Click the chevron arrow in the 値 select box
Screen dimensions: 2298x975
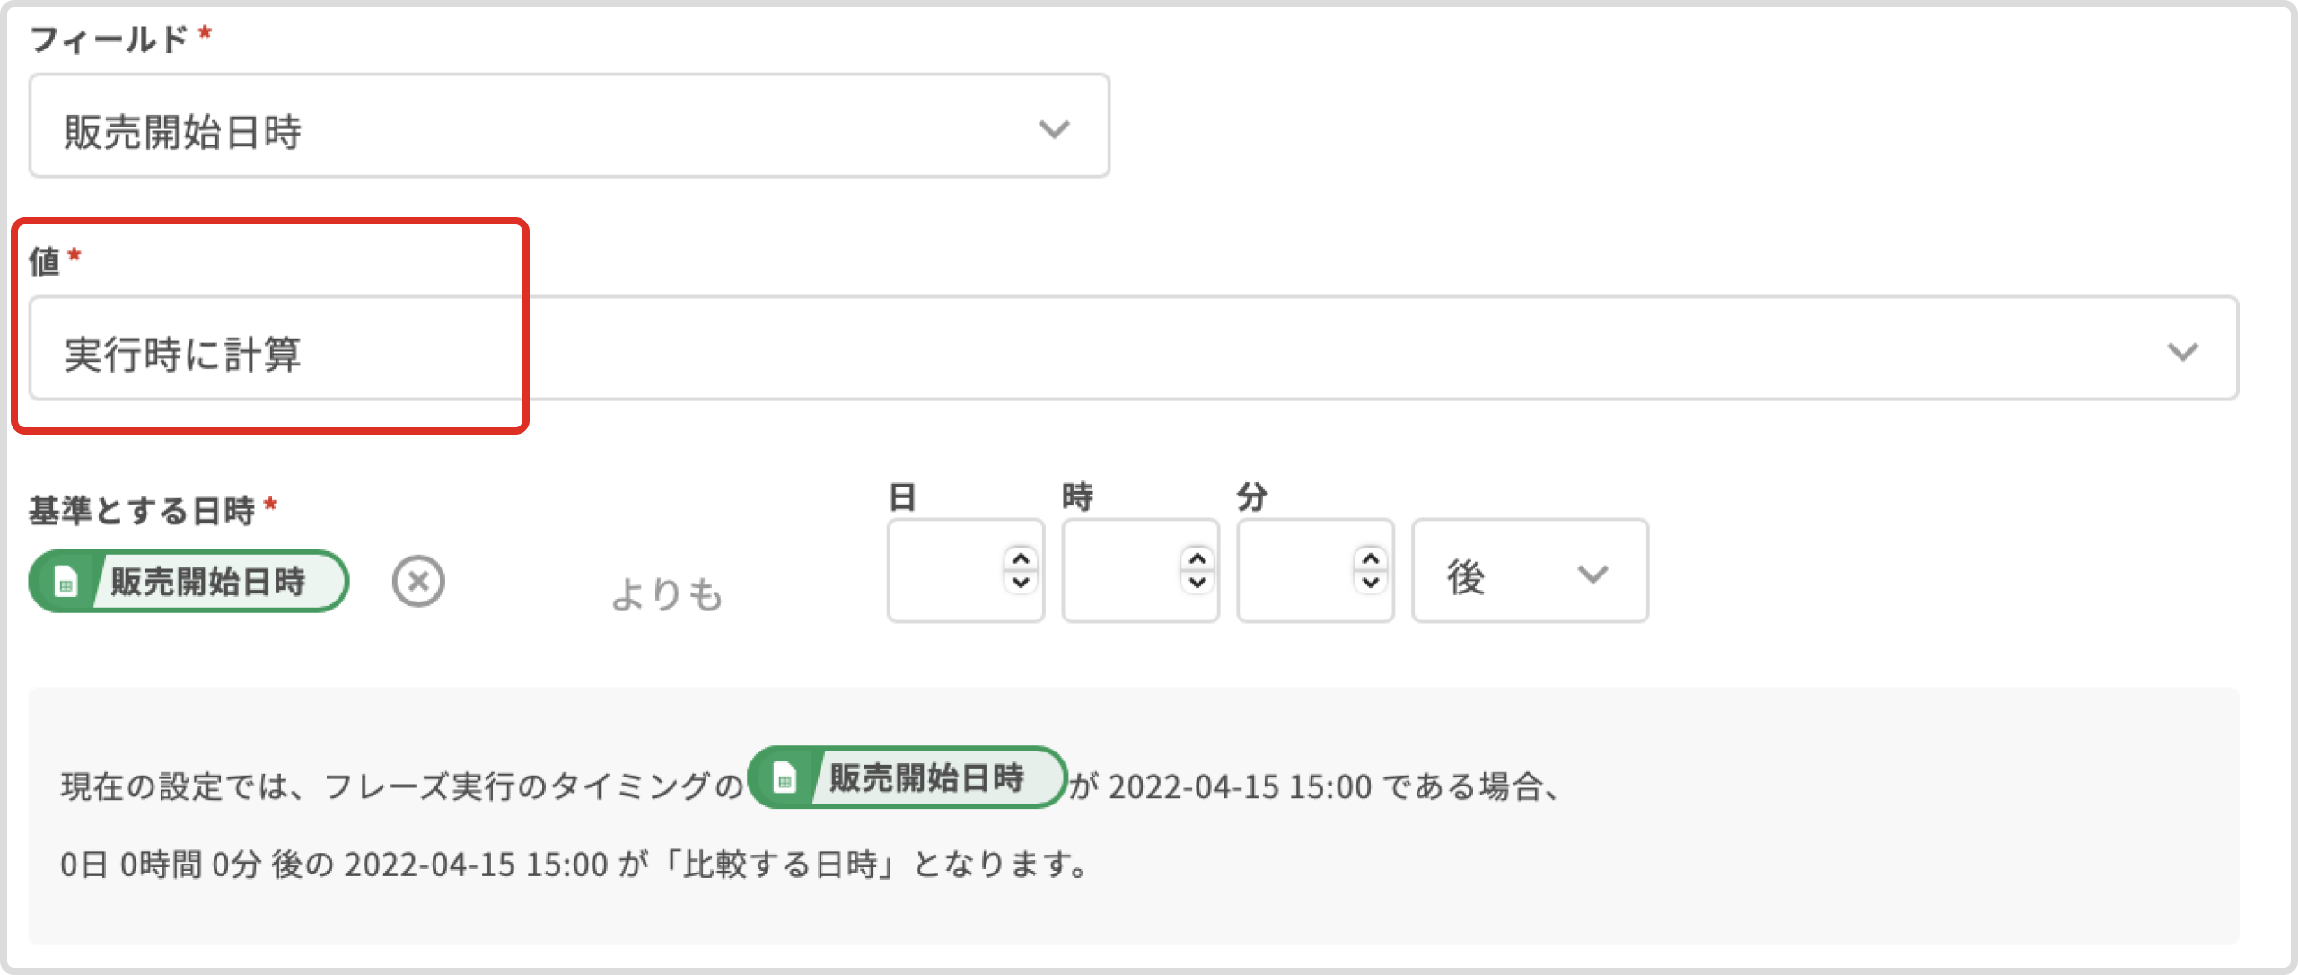coord(2182,351)
